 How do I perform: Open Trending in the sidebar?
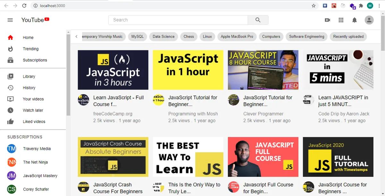point(31,49)
